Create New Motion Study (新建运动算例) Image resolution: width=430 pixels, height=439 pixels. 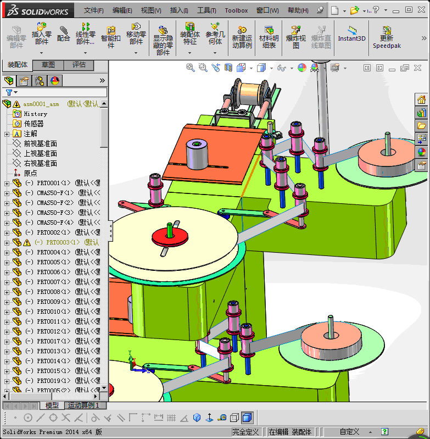[242, 37]
